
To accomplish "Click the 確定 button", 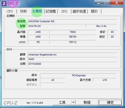I will click(x=110, y=103).
